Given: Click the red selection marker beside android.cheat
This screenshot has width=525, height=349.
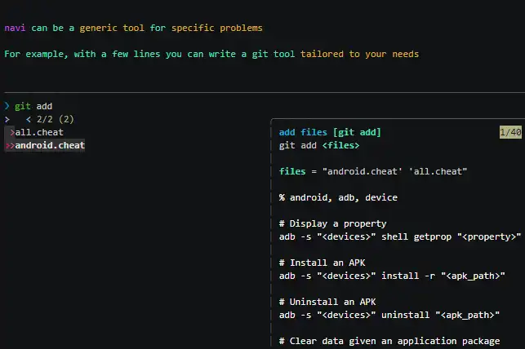Looking at the screenshot, I should [9, 145].
